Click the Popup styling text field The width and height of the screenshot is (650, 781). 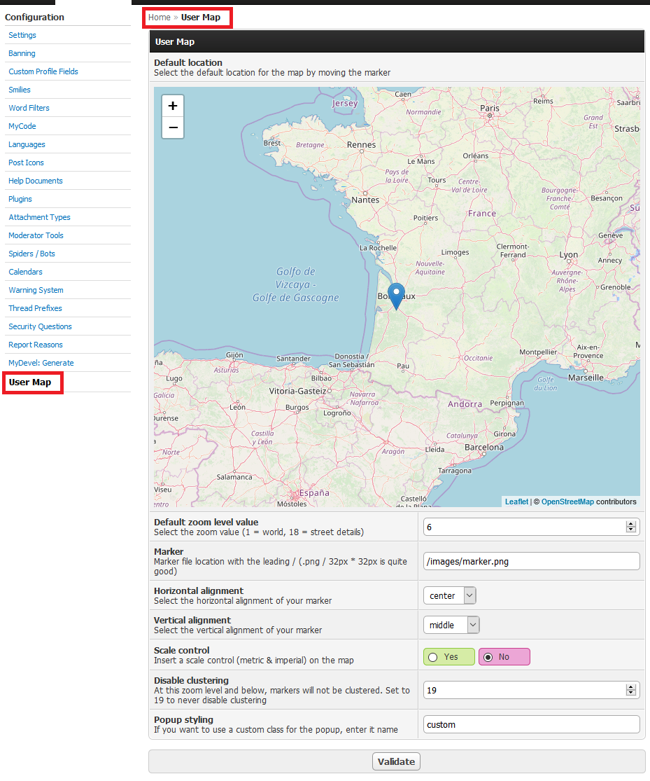click(x=531, y=724)
